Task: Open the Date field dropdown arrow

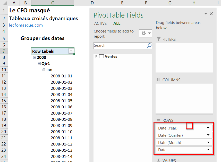Action: click(208, 150)
